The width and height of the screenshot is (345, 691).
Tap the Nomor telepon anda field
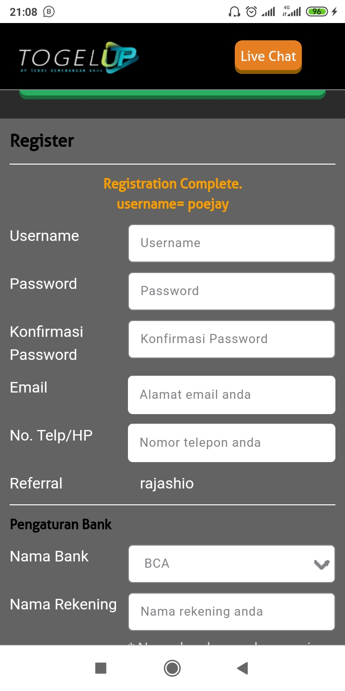(x=231, y=442)
